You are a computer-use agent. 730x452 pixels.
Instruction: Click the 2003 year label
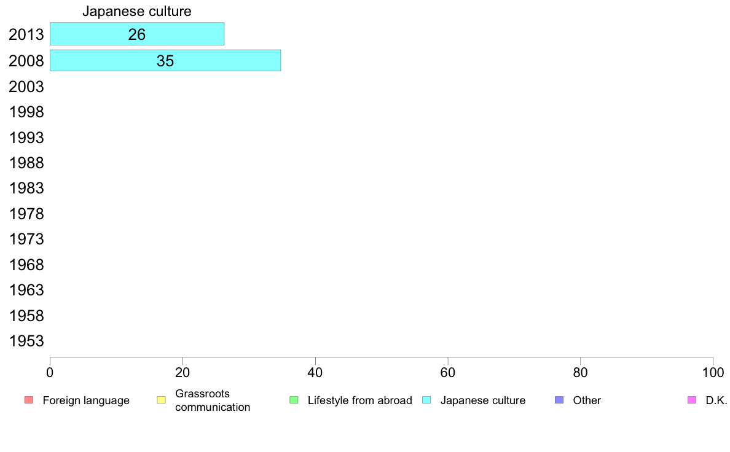26,87
